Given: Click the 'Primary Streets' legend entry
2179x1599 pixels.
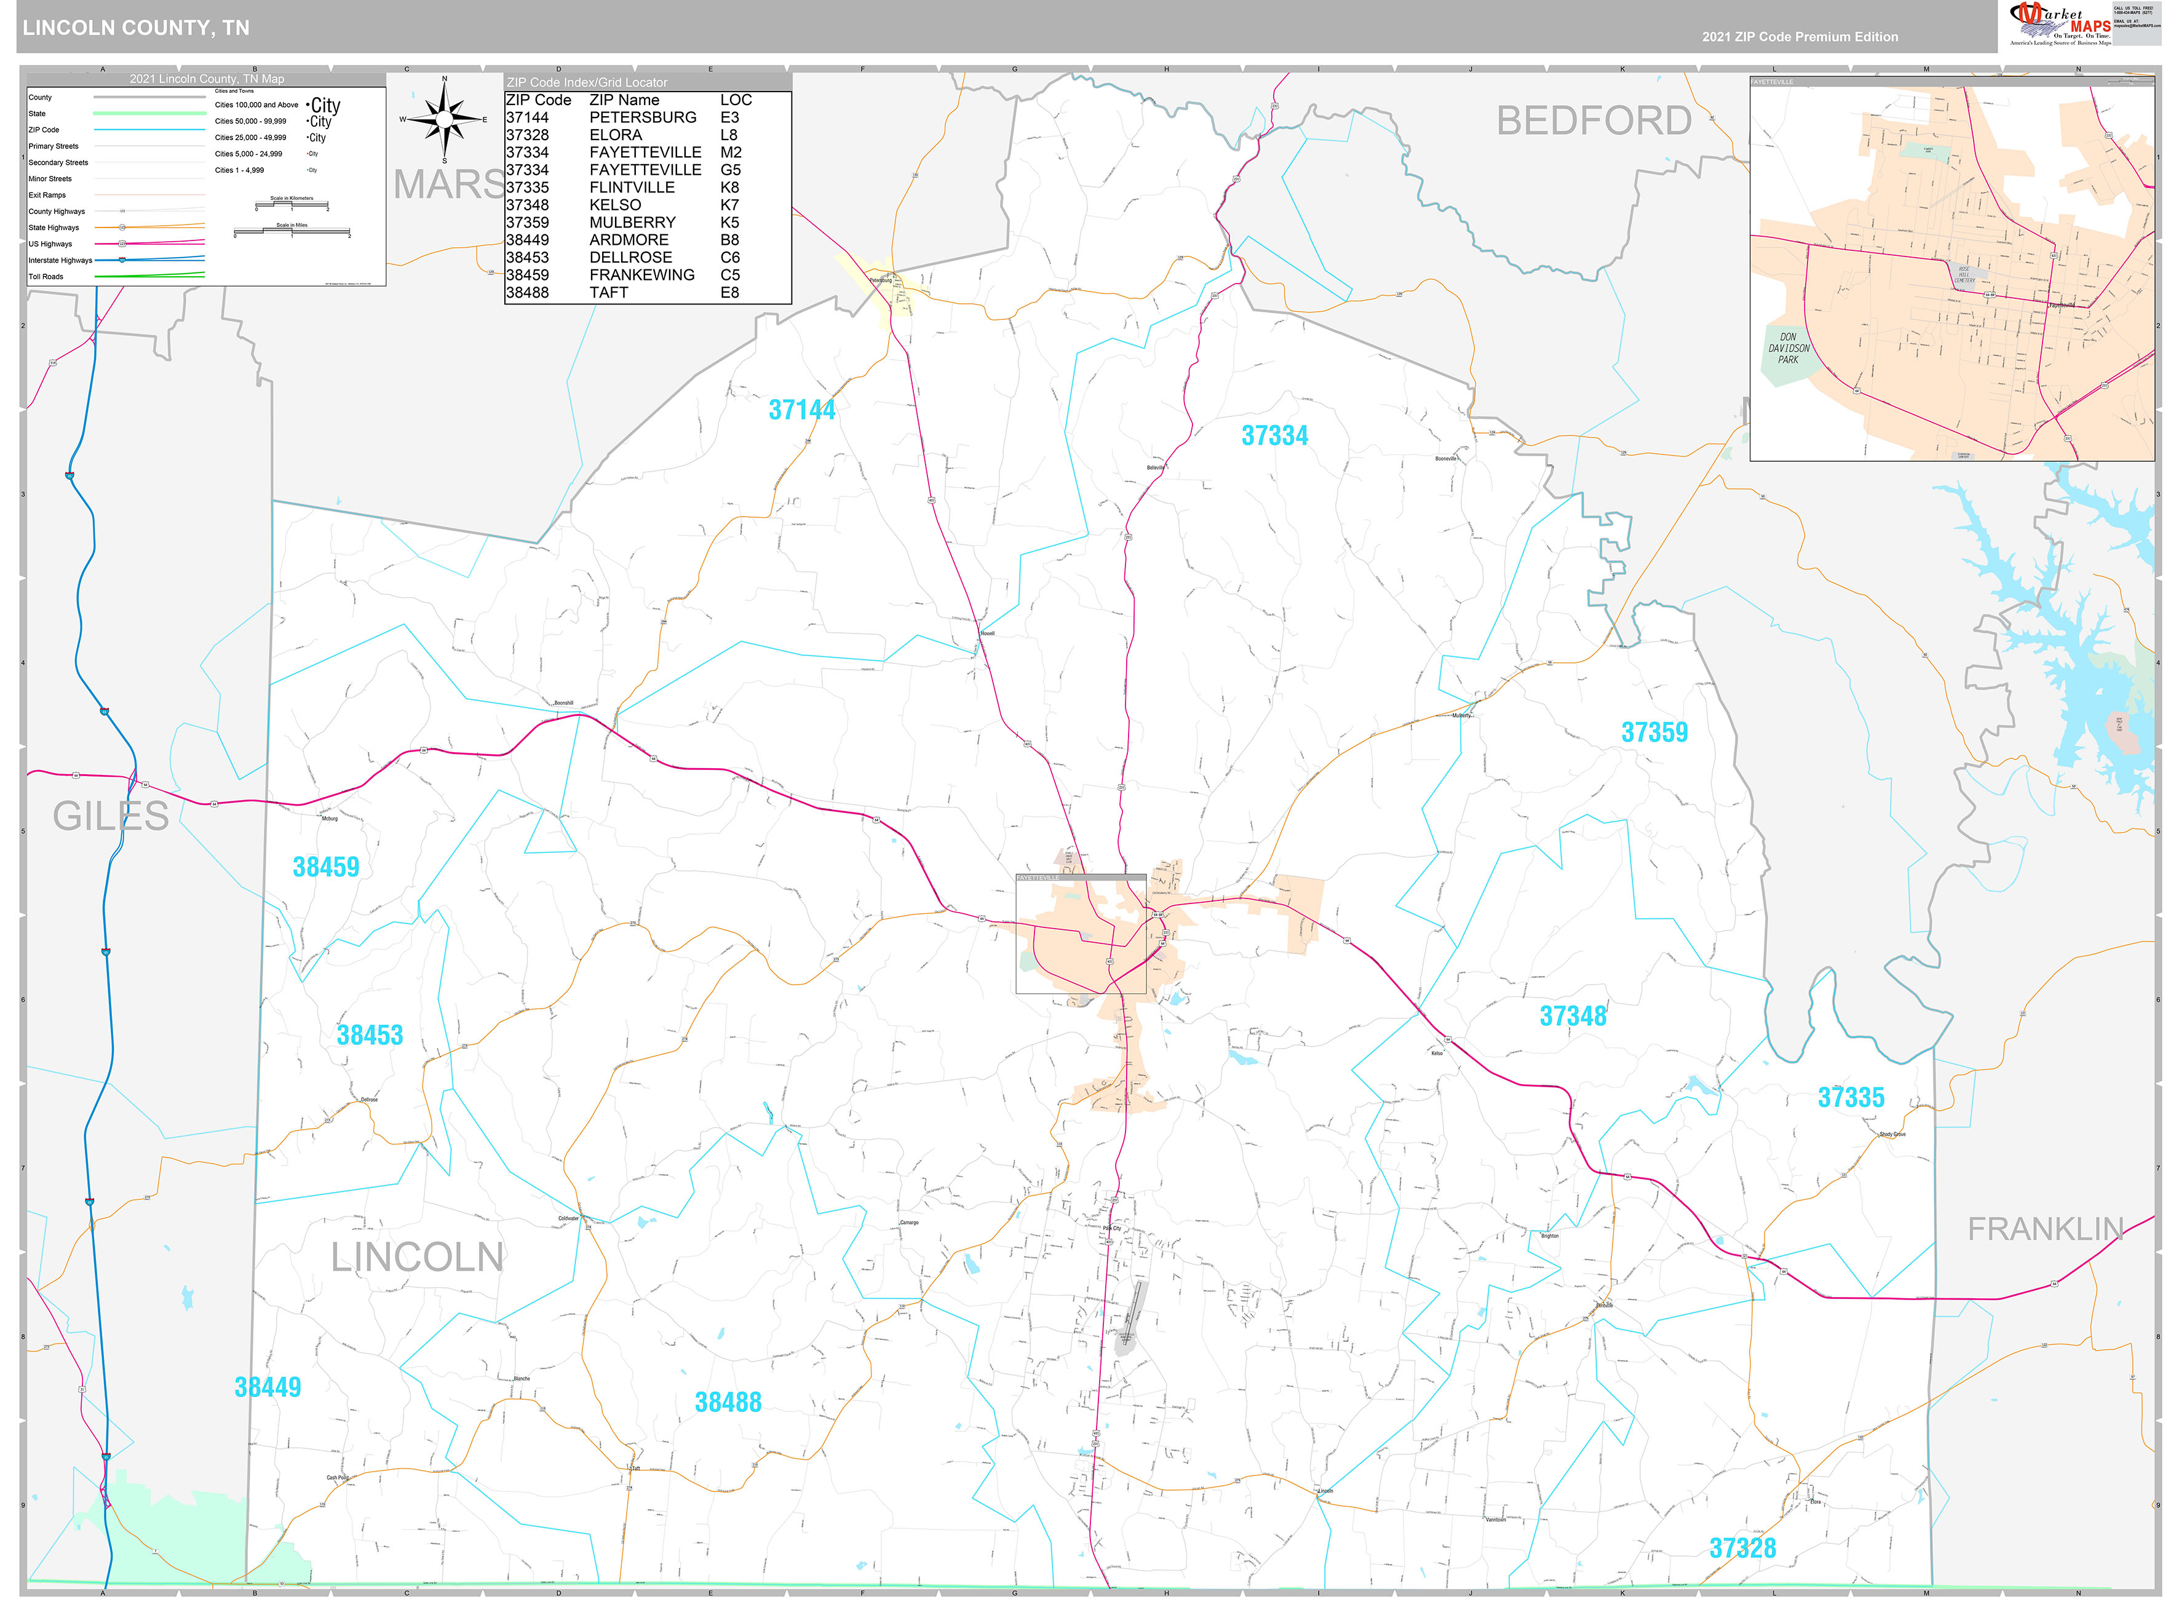Looking at the screenshot, I should (54, 146).
